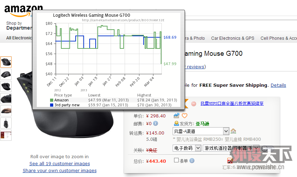The width and height of the screenshot is (297, 177).
Task: Click the forwarding fee ¥145.00
Action: click(155, 133)
